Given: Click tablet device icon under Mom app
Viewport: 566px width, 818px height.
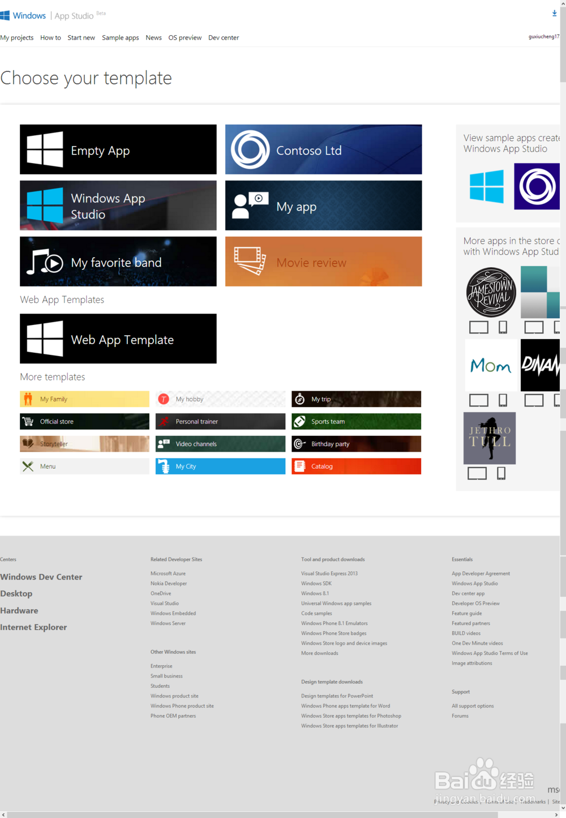Looking at the screenshot, I should 479,401.
